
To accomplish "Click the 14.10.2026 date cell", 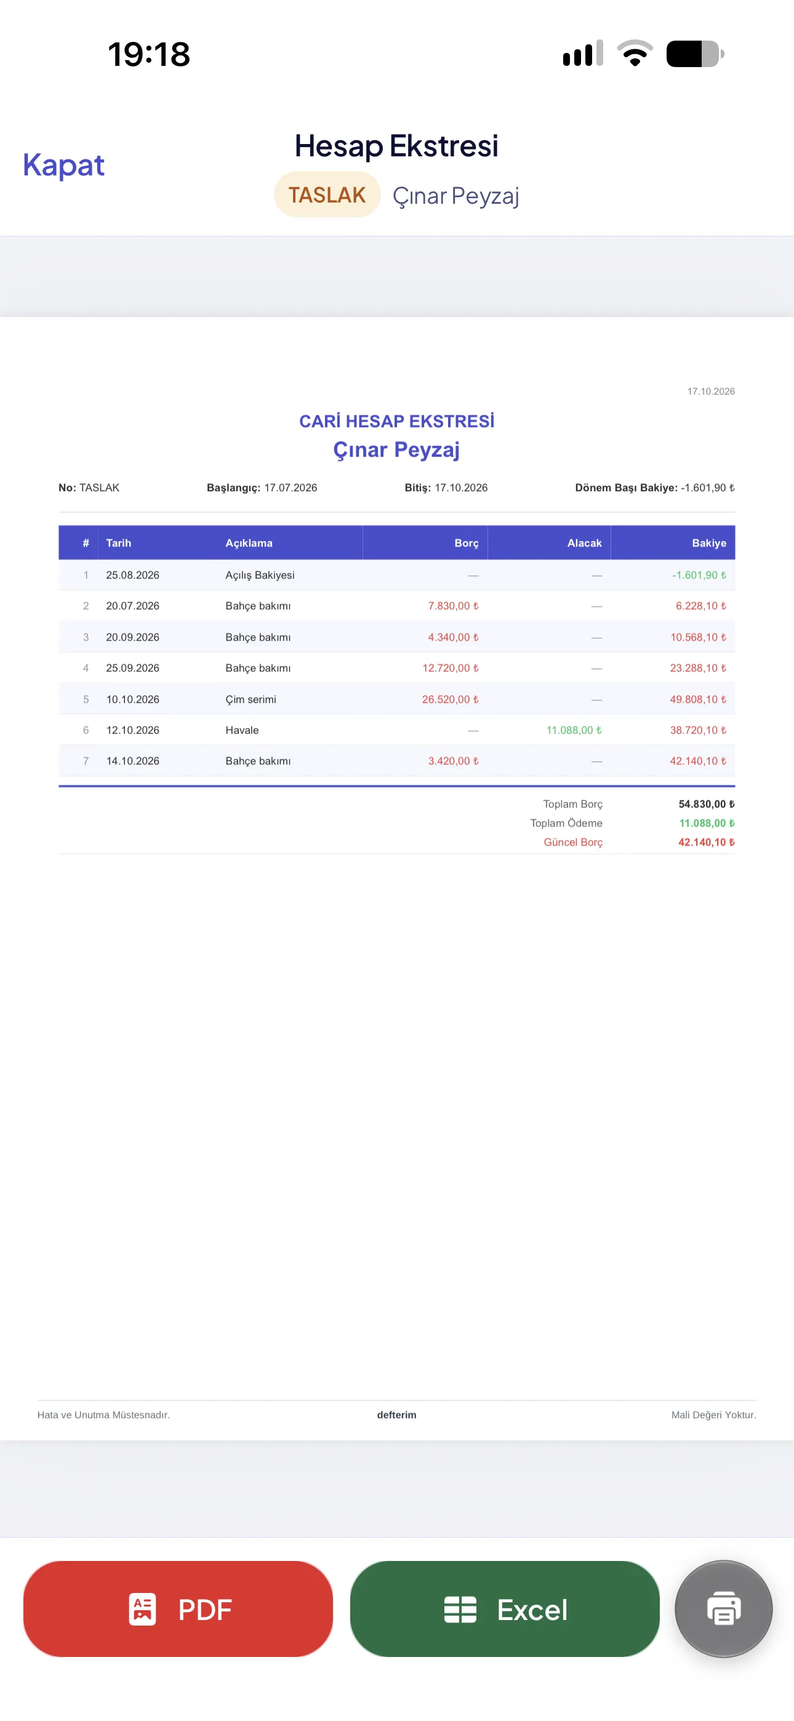I will (x=132, y=760).
